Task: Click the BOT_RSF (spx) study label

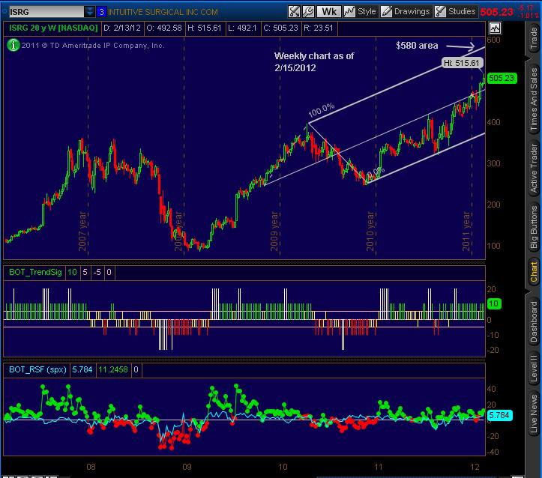Action: [x=37, y=369]
